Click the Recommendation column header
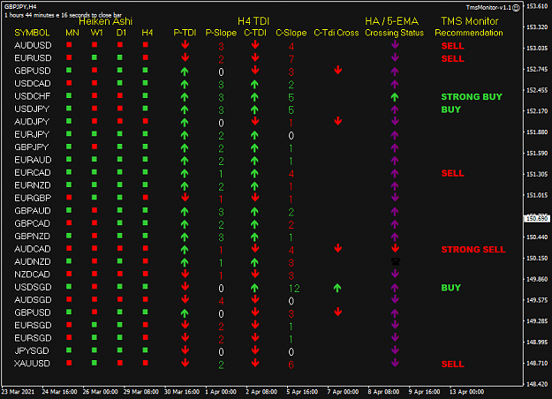The height and width of the screenshot is (399, 552). tap(469, 33)
